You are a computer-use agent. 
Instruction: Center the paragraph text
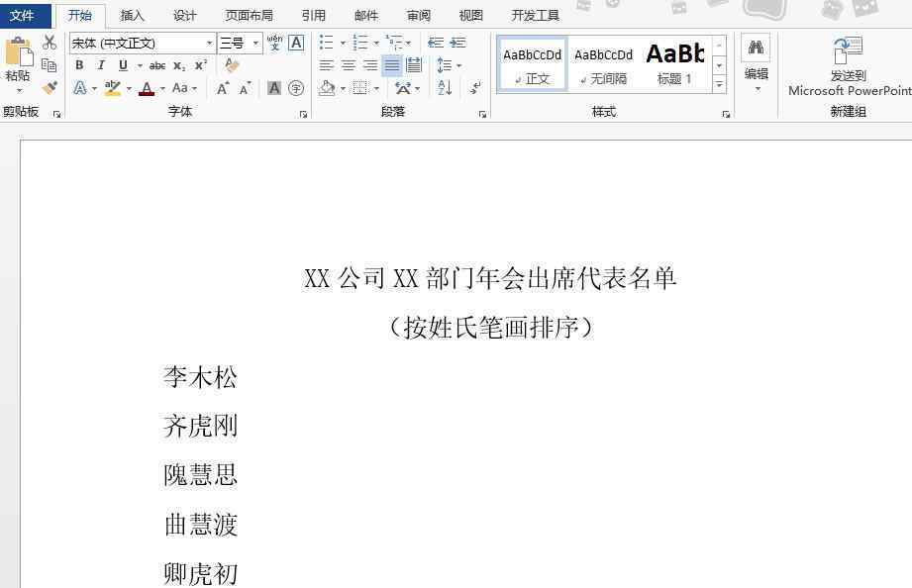pos(348,65)
